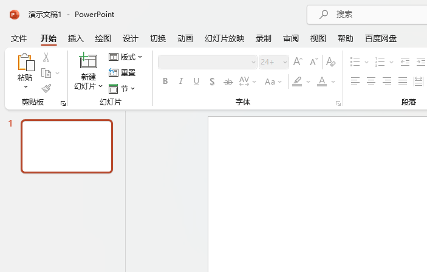Click the Decrease Font Size icon
427x272 pixels.
313,61
